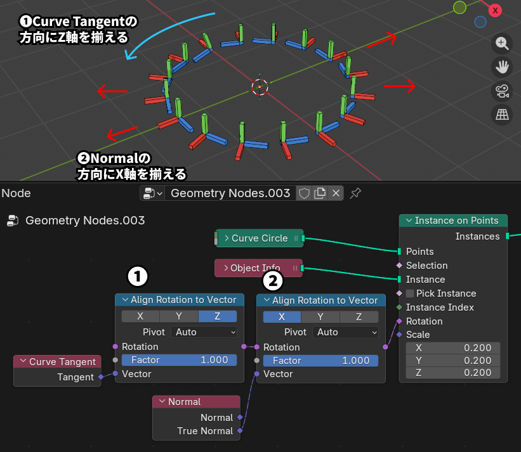
Task: Enable the Pick Instance checkbox
Action: coord(410,294)
